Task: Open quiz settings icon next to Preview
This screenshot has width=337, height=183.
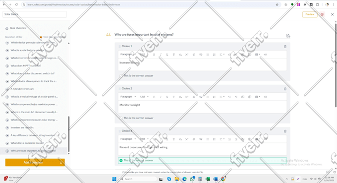Action: pyautogui.click(x=322, y=14)
